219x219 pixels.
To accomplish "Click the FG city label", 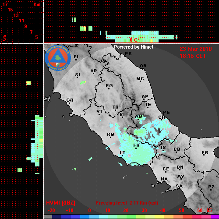I will coord(205,153).
